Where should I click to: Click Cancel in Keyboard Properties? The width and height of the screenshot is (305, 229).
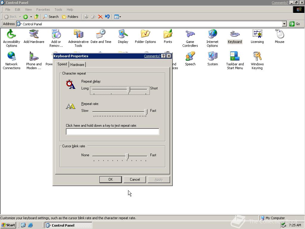[135, 180]
